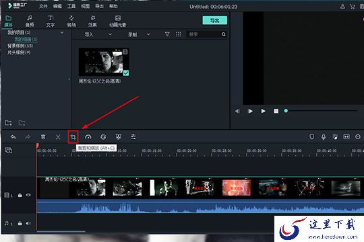Open the Color tuning palette icon
This screenshot has height=242, width=364.
(103, 137)
